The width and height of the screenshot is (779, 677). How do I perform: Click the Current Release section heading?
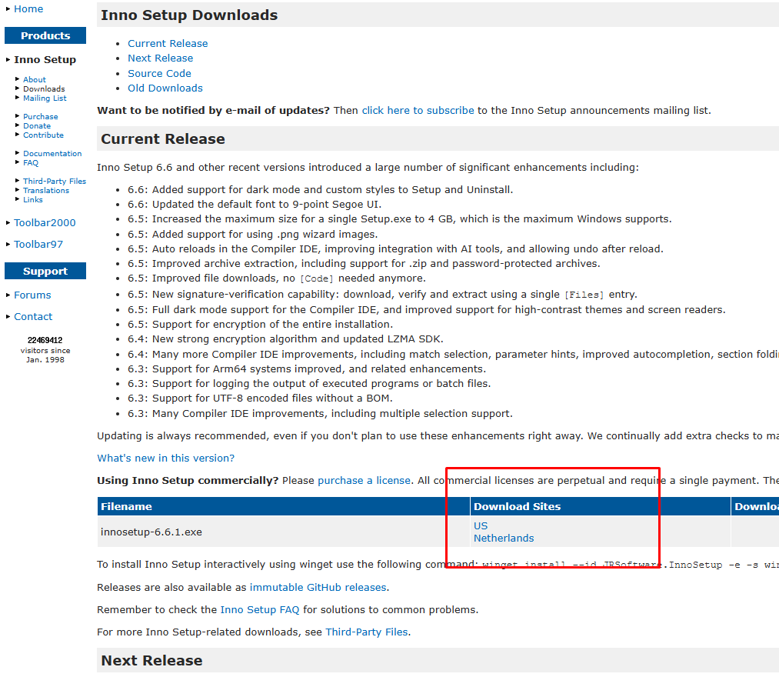163,139
